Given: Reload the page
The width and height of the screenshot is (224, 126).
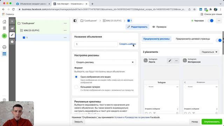Looking at the screenshot, I should tap(13, 9).
